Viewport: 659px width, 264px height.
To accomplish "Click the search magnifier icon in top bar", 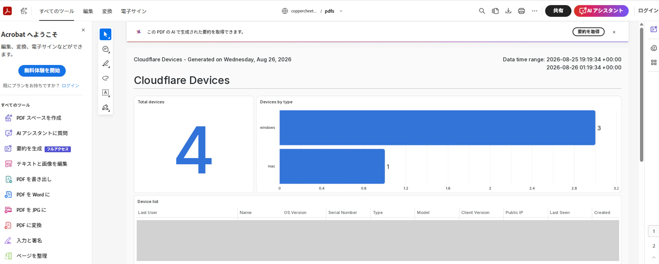I will (482, 11).
